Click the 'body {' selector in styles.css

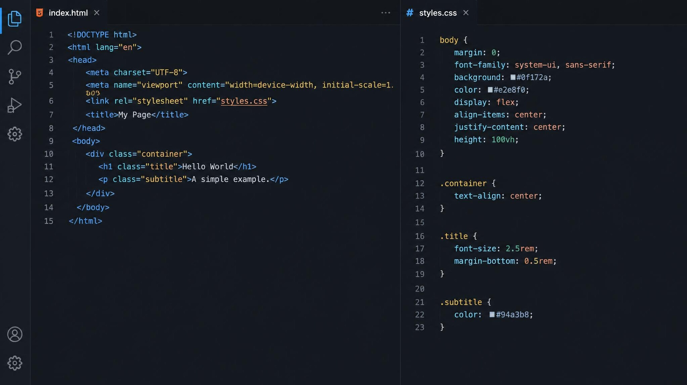click(454, 40)
